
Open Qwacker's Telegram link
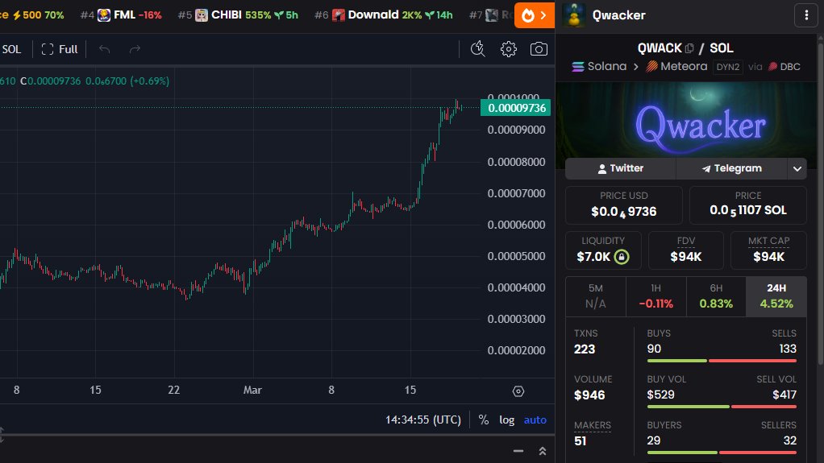pos(731,168)
